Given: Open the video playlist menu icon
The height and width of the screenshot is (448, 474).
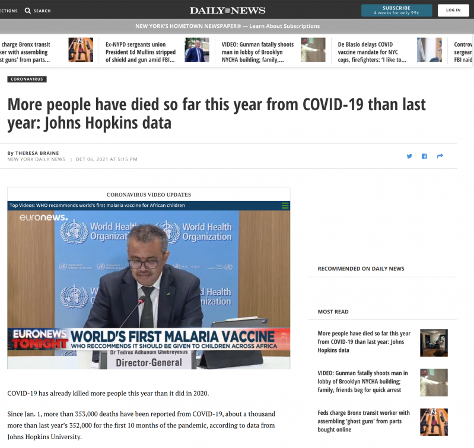Looking at the screenshot, I should pyautogui.click(x=285, y=206).
